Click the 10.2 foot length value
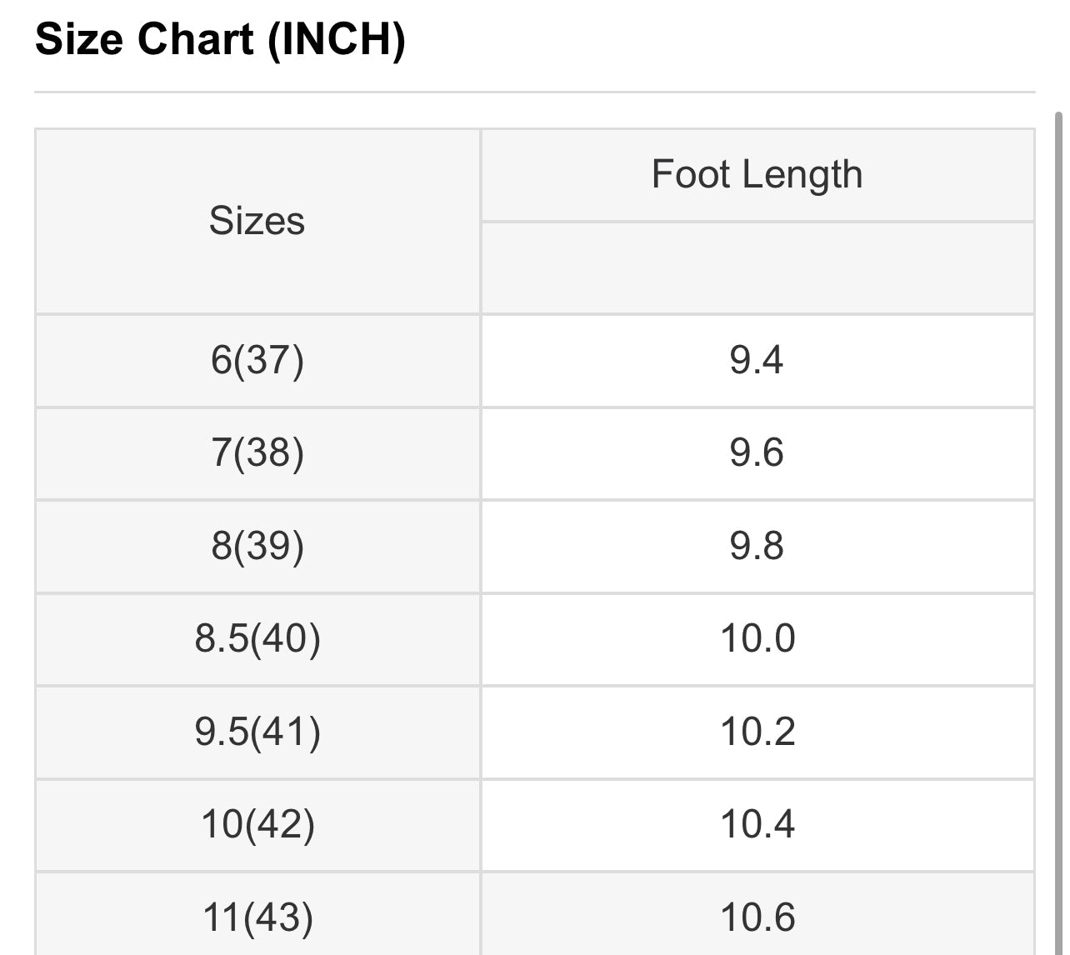1070x955 pixels. 757,732
